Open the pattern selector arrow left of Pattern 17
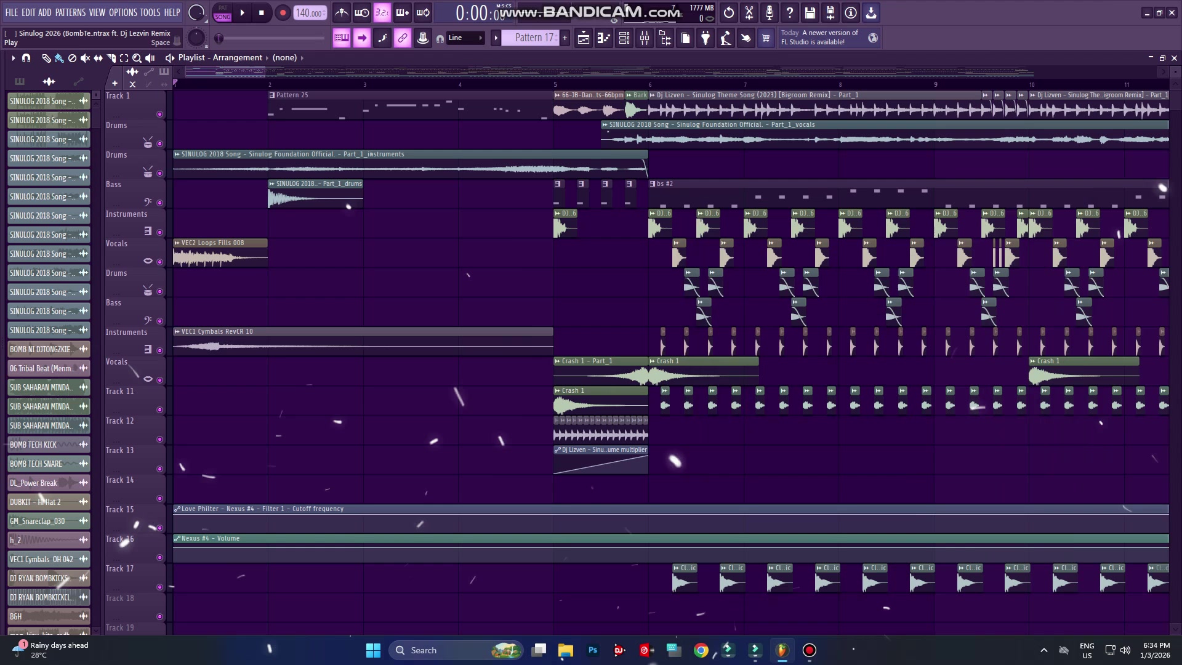 coord(496,38)
